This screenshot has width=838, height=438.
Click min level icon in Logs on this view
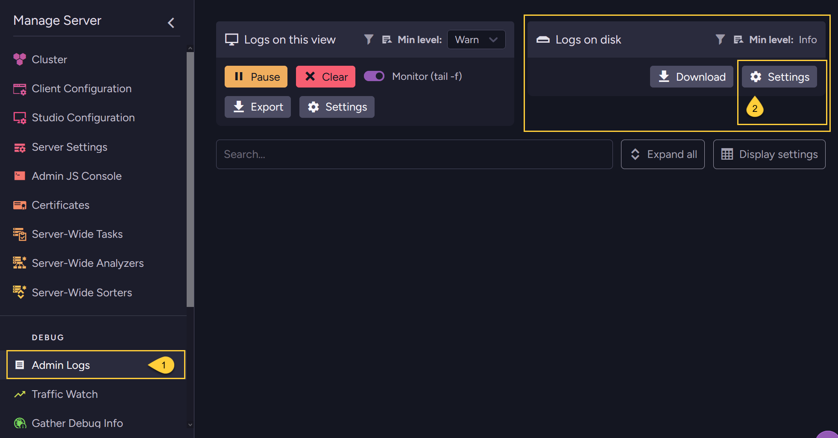387,40
